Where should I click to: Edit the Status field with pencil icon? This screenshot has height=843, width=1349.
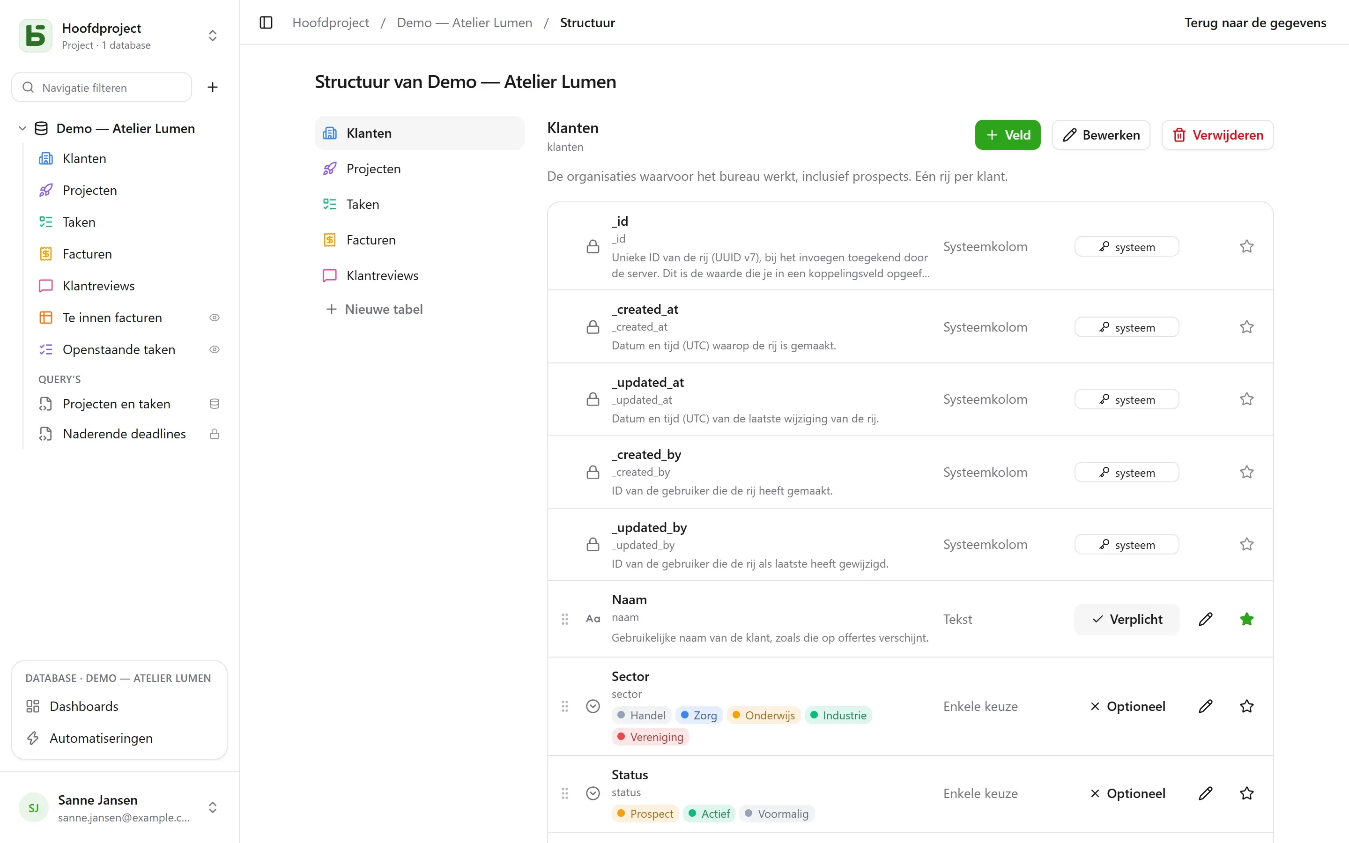[x=1206, y=793]
